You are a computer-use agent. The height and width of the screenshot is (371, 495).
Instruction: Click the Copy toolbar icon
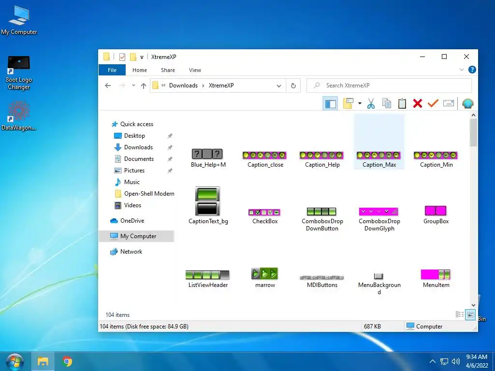coord(386,103)
